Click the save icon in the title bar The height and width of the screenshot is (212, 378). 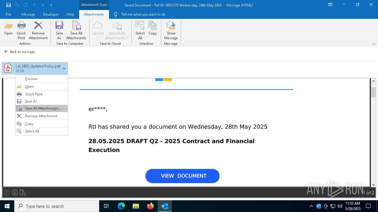[x=9, y=5]
